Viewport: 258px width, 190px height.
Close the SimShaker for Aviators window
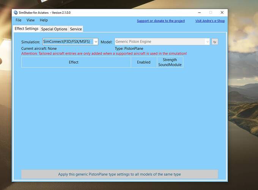[222, 13]
